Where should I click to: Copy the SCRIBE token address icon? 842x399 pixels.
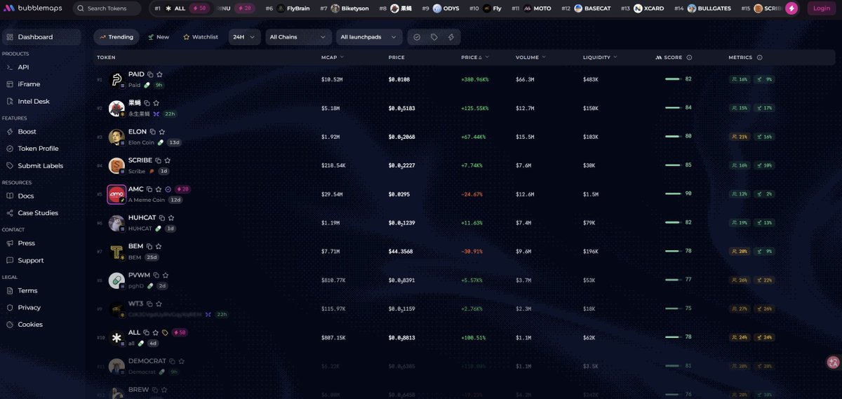pos(159,161)
